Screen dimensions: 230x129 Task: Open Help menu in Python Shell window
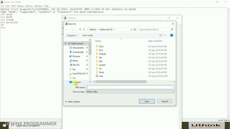click(x=46, y=6)
